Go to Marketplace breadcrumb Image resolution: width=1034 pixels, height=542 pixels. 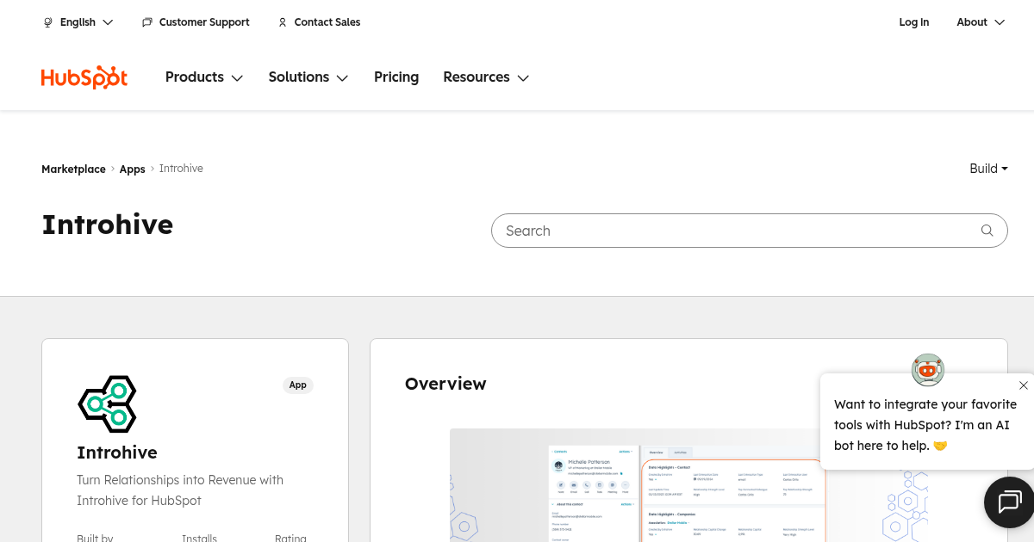(x=73, y=169)
